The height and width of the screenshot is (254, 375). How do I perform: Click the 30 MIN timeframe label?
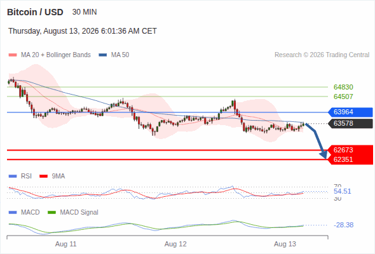click(x=85, y=12)
